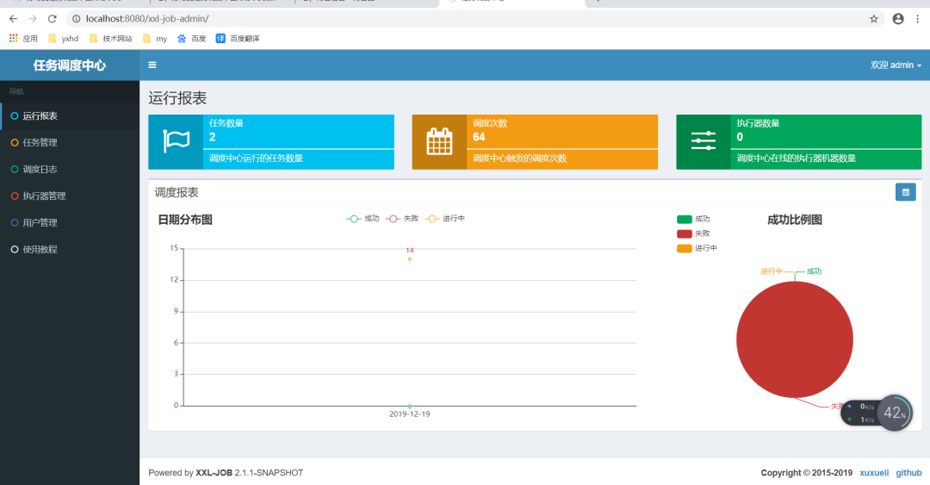930x485 pixels.
Task: Toggle the sidebar hamburger menu icon
Action: pyautogui.click(x=152, y=65)
